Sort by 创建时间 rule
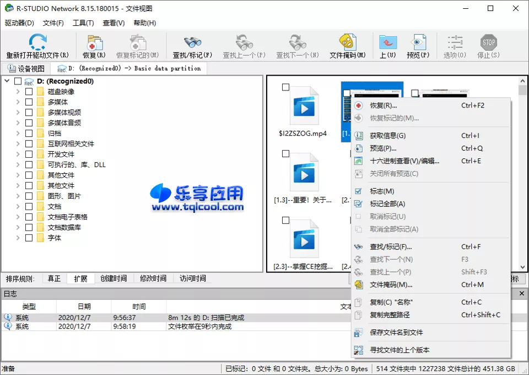 pos(114,278)
